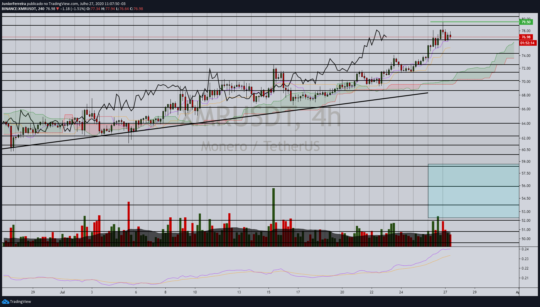Click the 0.24 indicator axis value

point(525,249)
